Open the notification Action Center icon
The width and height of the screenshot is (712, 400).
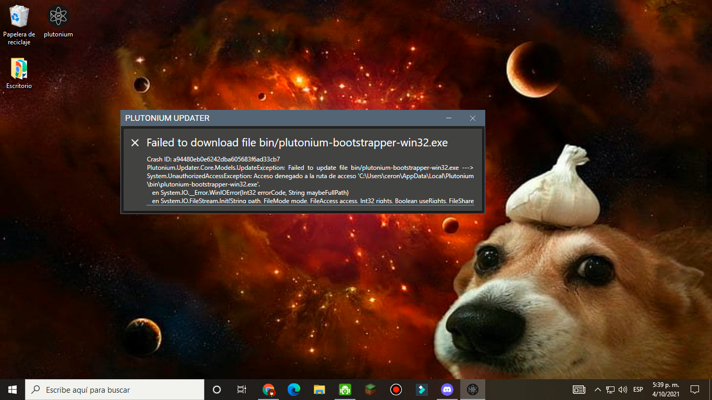pos(695,390)
